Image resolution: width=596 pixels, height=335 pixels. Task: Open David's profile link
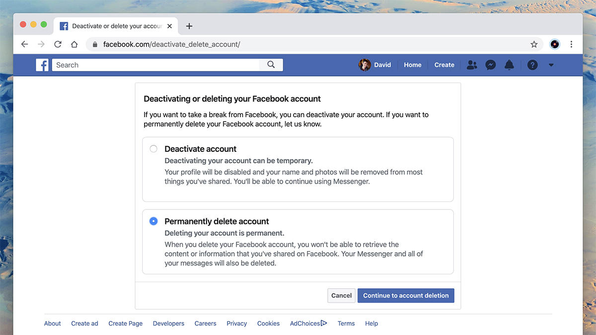click(x=382, y=65)
